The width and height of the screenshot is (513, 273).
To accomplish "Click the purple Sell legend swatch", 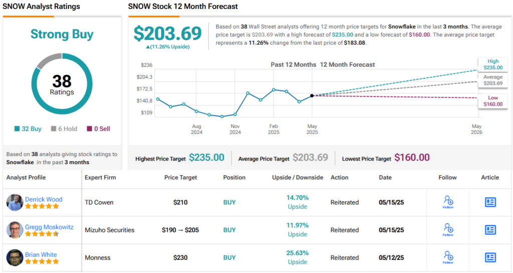I will coord(89,128).
